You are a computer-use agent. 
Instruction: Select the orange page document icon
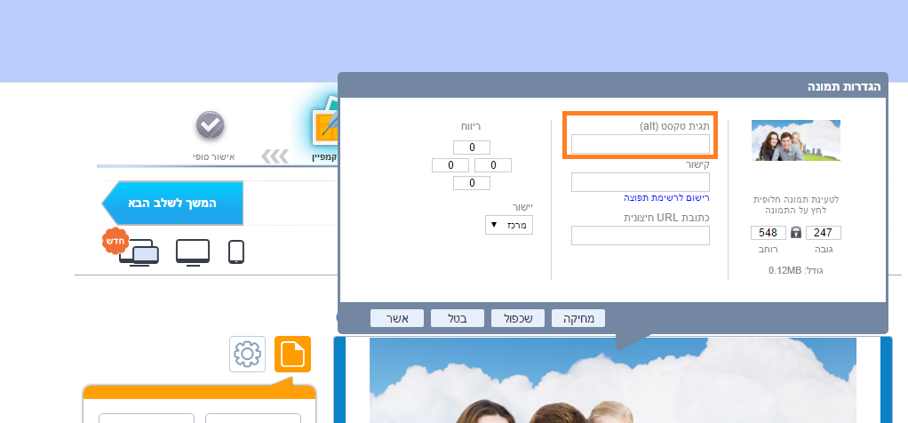coord(292,354)
